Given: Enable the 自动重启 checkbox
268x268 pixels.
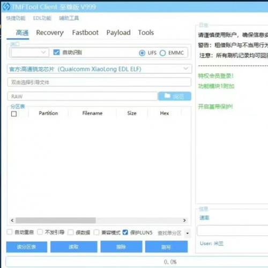Looking at the screenshot, I should point(10,232).
